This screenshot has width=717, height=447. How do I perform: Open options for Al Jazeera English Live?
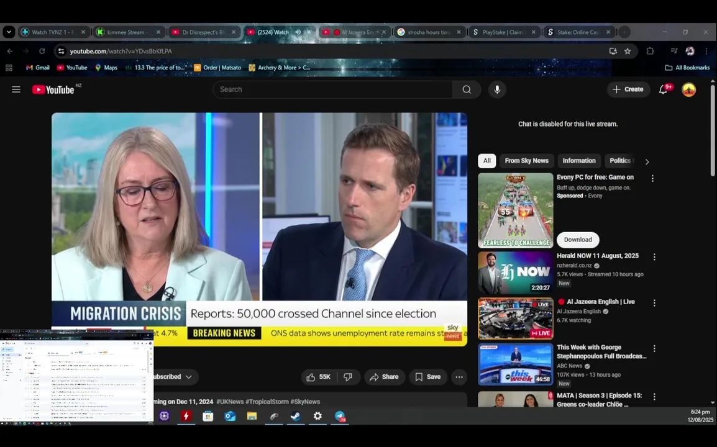tap(654, 303)
